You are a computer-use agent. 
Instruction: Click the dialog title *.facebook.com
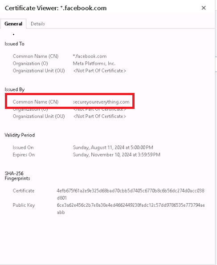click(83, 8)
